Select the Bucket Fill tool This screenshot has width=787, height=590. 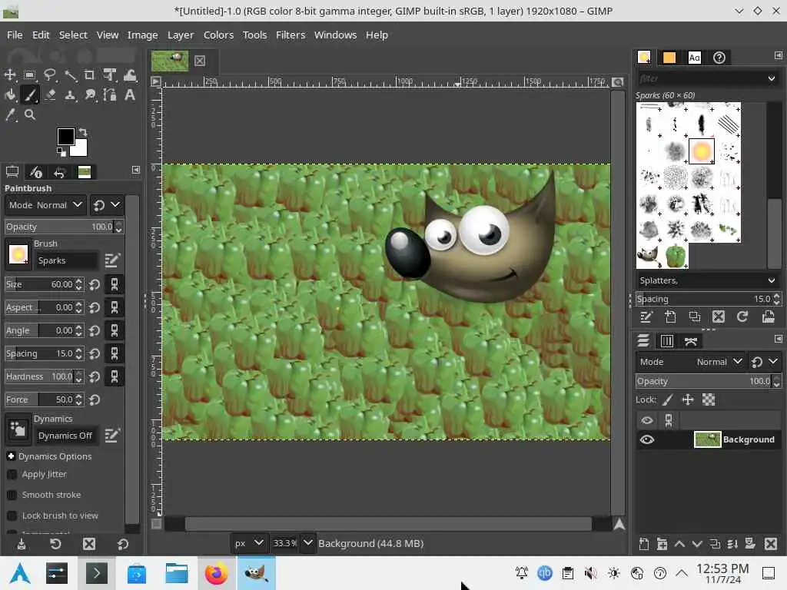[x=10, y=94]
